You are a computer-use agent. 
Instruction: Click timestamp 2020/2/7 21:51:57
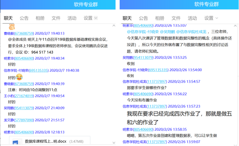click(50, 120)
